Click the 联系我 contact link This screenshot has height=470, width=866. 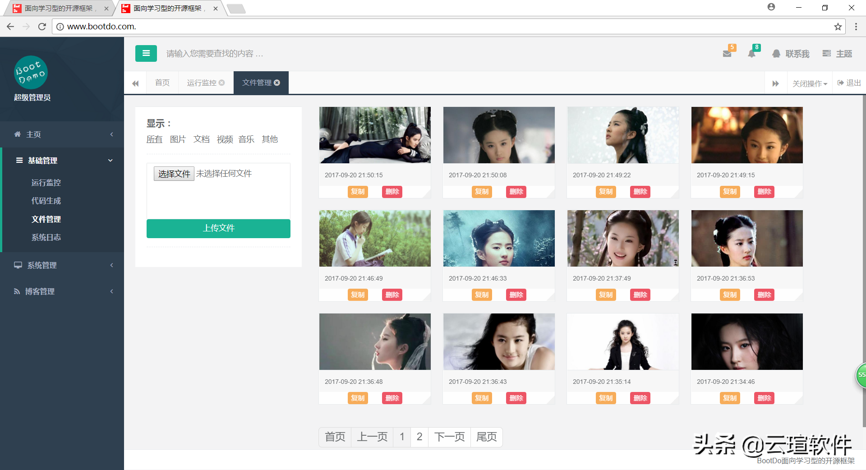tap(791, 54)
